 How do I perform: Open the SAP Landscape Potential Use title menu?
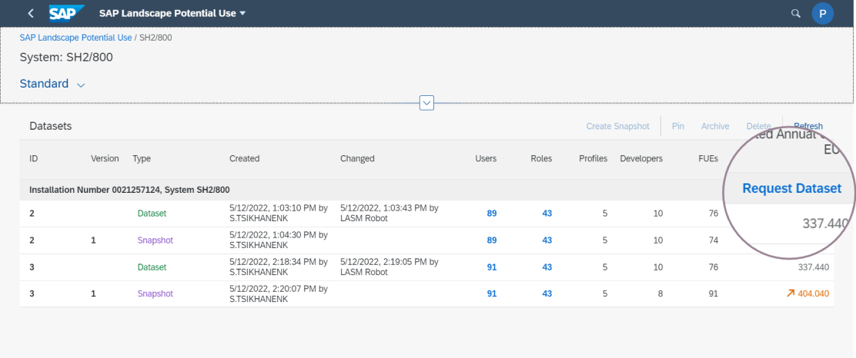[x=172, y=13]
